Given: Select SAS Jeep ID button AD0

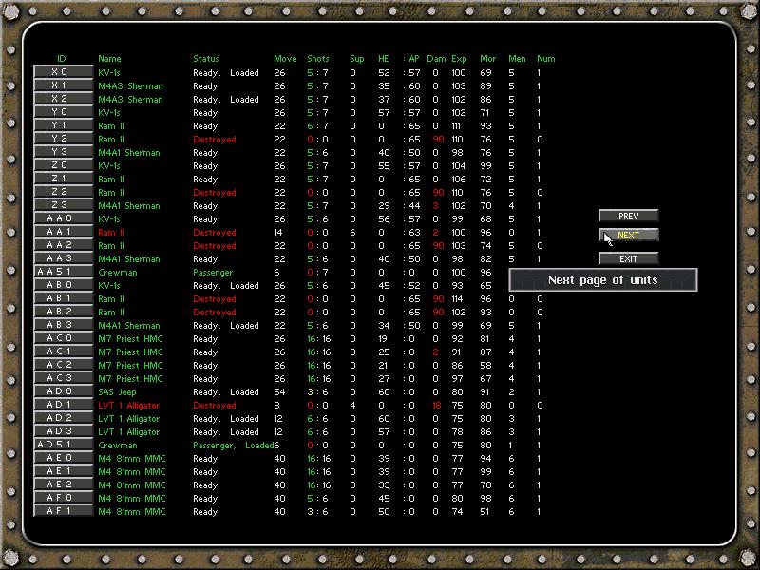Looking at the screenshot, I should coord(63,391).
